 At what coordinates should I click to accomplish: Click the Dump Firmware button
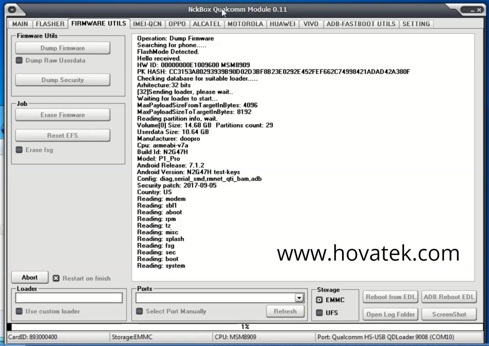point(63,48)
